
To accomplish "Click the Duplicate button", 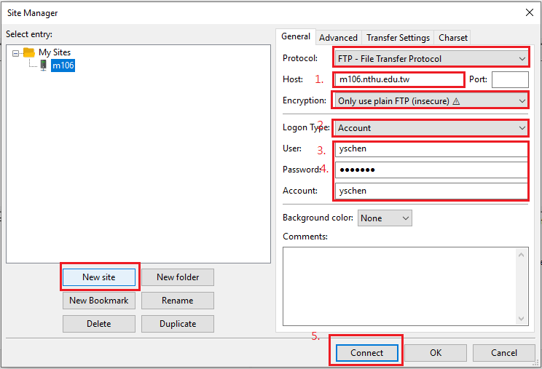I will (x=177, y=324).
